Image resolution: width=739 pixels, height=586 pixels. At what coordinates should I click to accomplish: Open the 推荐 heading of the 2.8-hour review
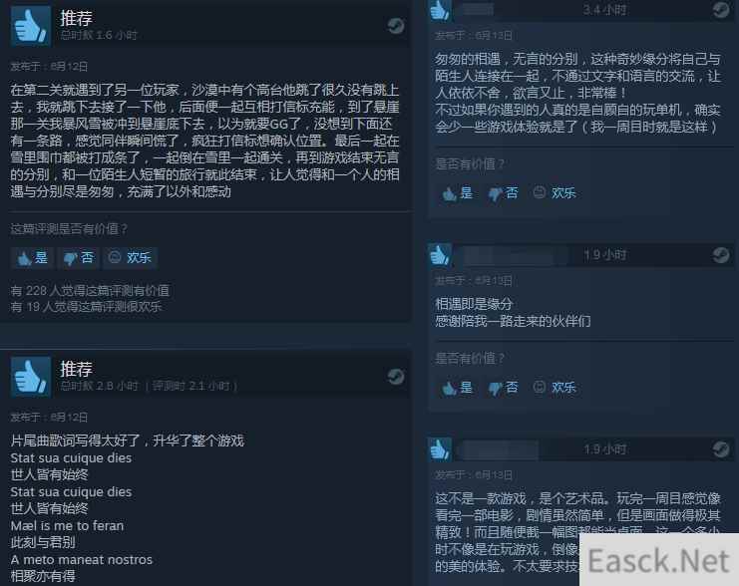click(x=76, y=369)
